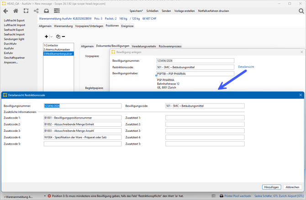Go to the home icon
This screenshot has height=200, width=306.
[x=16, y=11]
